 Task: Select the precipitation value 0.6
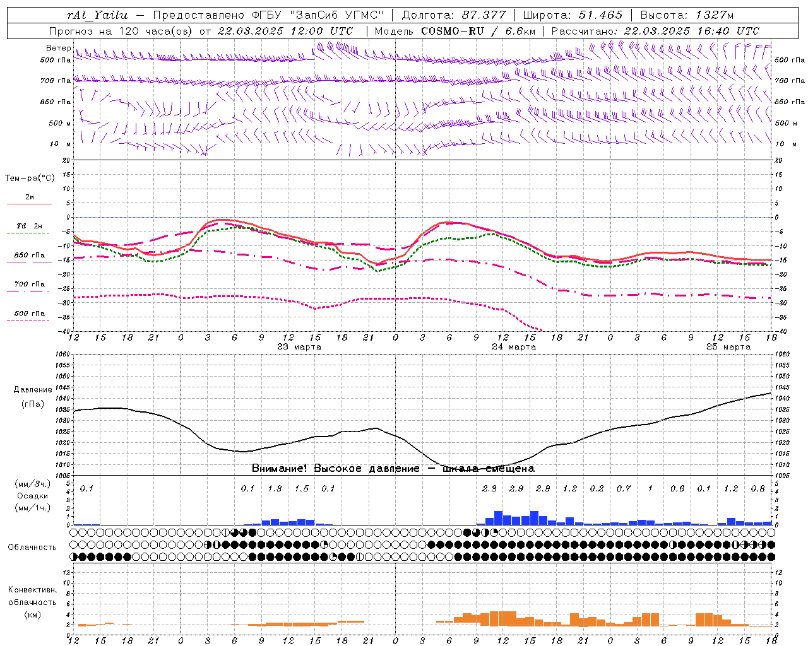pyautogui.click(x=677, y=488)
